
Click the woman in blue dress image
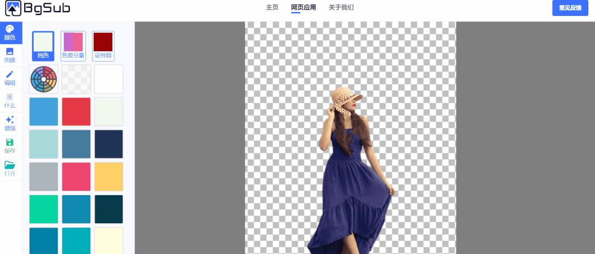pos(350,176)
